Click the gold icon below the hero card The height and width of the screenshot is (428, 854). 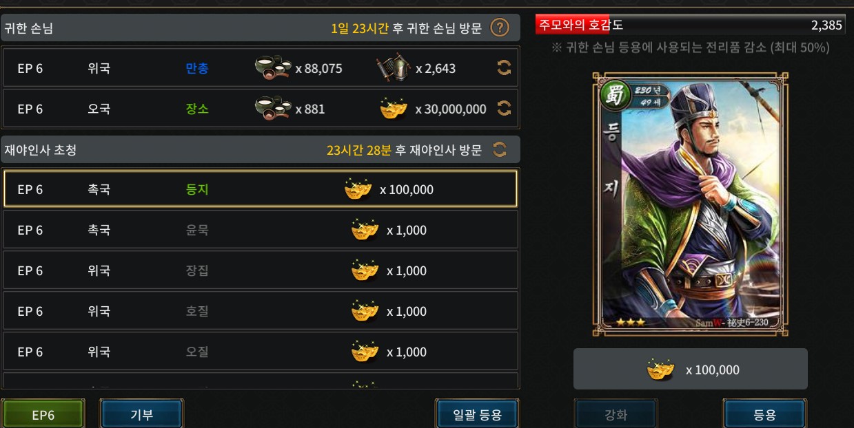click(661, 370)
